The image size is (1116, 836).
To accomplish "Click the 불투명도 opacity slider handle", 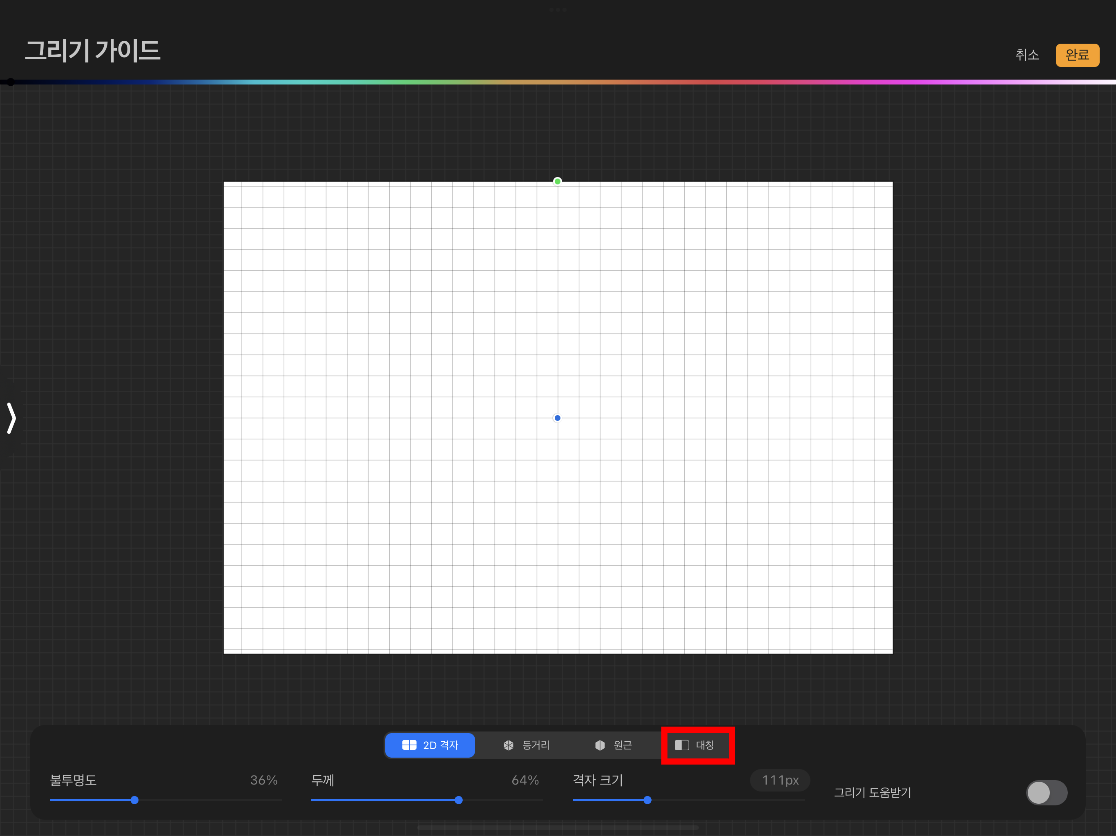I will point(134,800).
